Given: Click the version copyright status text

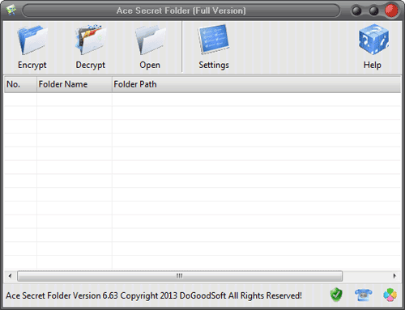Looking at the screenshot, I should (x=154, y=295).
